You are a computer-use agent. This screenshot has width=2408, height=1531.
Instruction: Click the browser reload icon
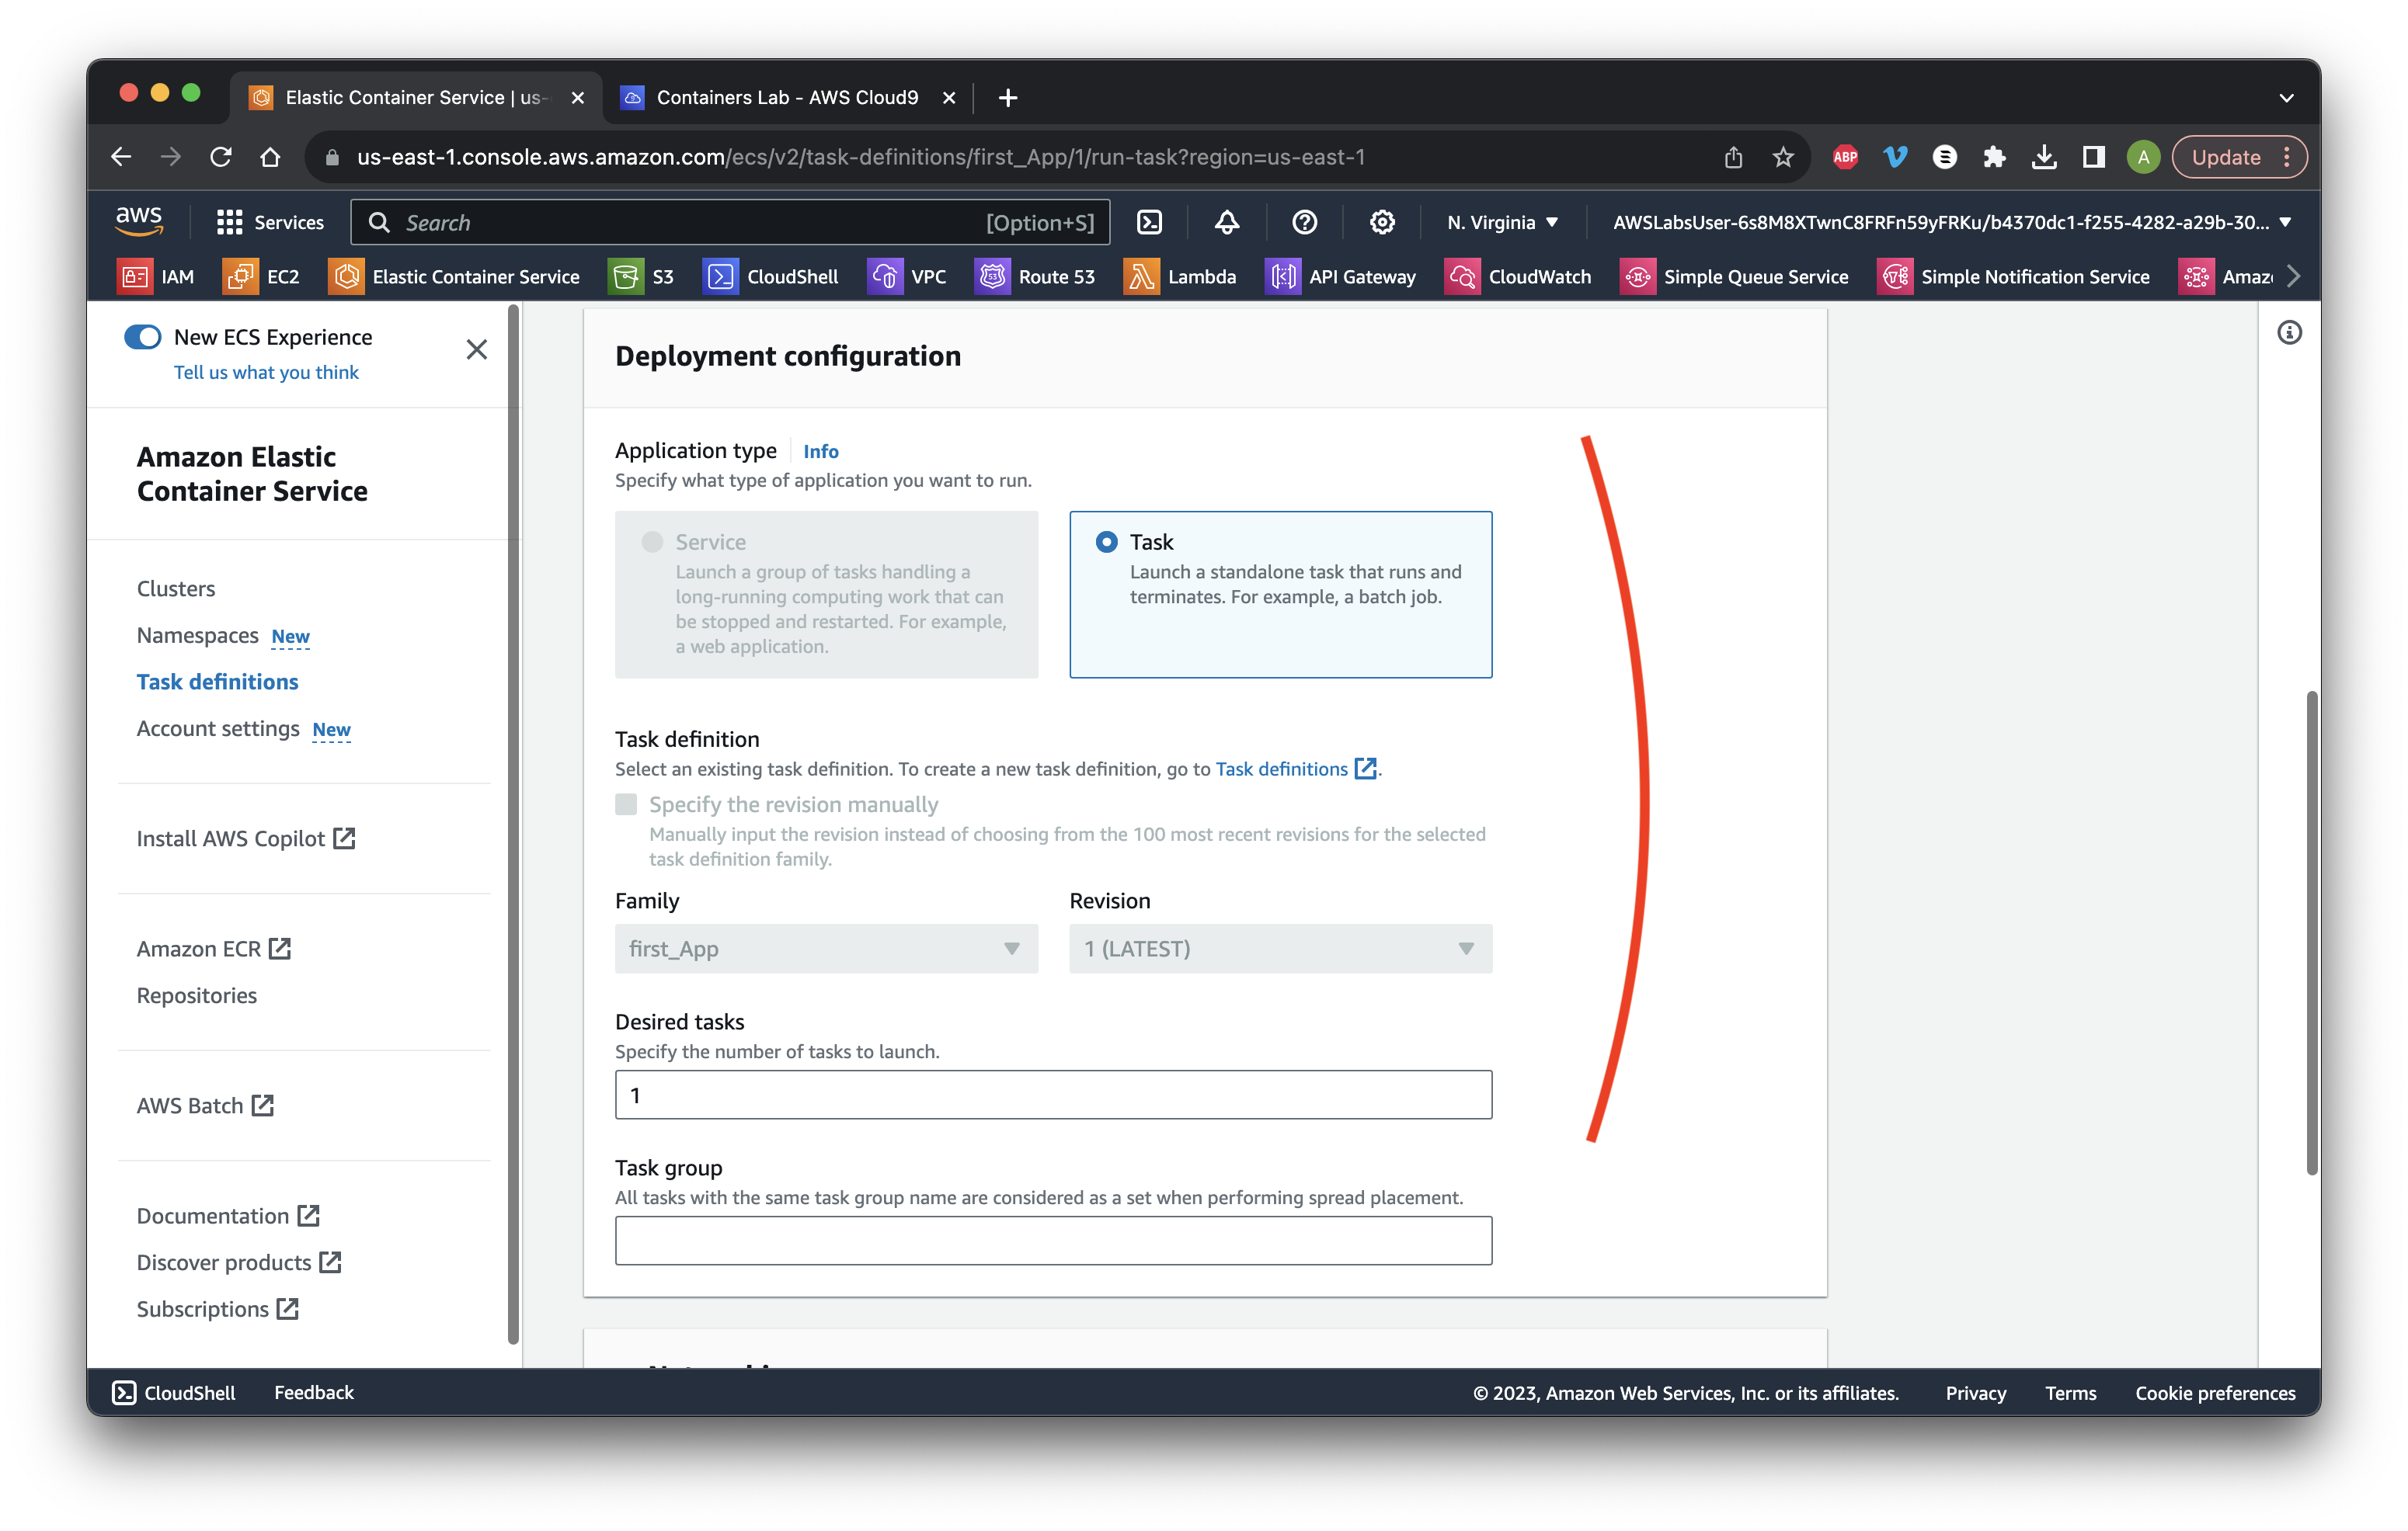221,157
